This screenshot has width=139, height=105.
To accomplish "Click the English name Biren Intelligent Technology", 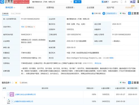I will (84, 58).
